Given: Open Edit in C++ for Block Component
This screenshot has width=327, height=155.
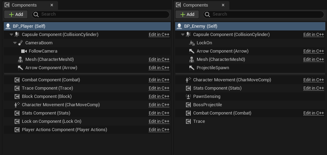Looking at the screenshot, I should 159,97.
